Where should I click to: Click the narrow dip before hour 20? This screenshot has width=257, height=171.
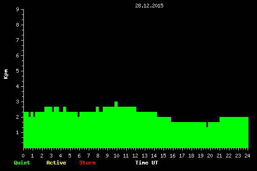(207, 124)
